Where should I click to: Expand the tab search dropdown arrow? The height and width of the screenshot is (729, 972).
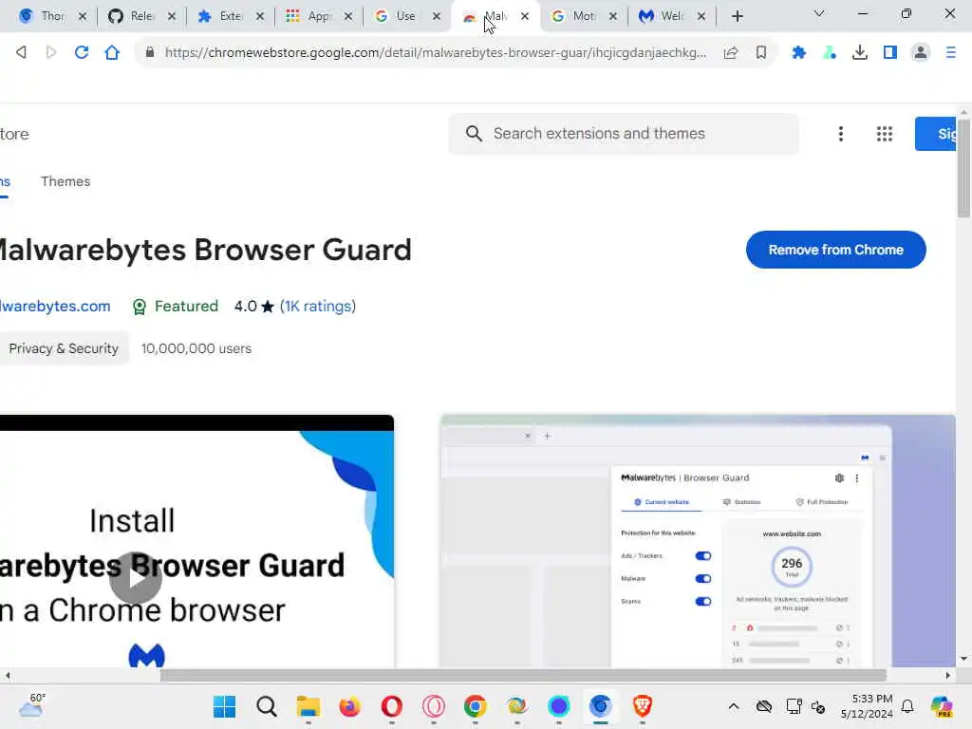coord(819,13)
